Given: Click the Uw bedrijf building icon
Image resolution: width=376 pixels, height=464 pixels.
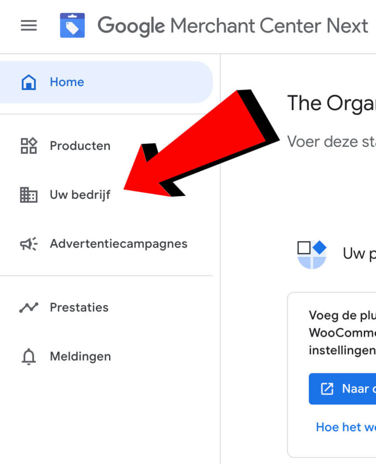Looking at the screenshot, I should point(29,195).
